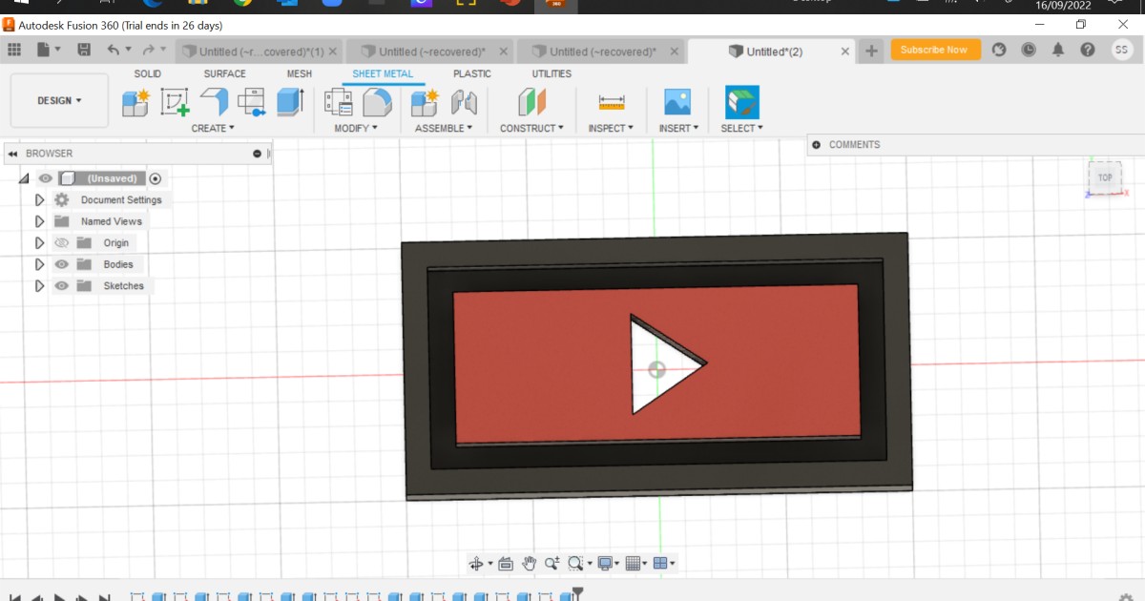Open the Job Status clock icon
This screenshot has height=601, width=1145.
1029,50
